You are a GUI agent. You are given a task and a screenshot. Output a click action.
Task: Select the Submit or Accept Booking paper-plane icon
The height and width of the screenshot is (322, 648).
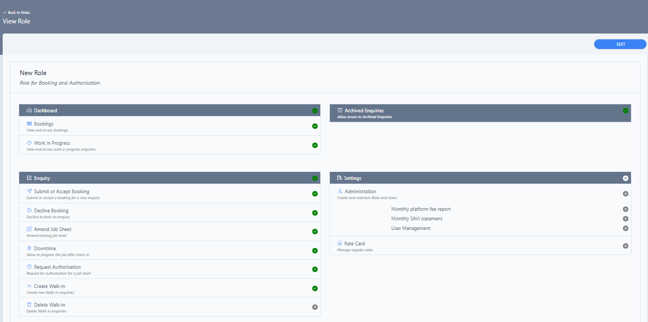pos(28,191)
